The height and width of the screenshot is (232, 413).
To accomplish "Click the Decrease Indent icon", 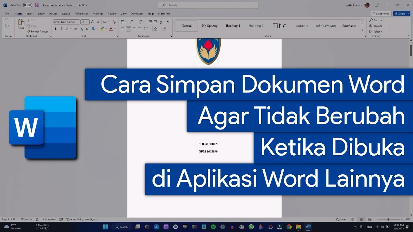I will [150, 22].
